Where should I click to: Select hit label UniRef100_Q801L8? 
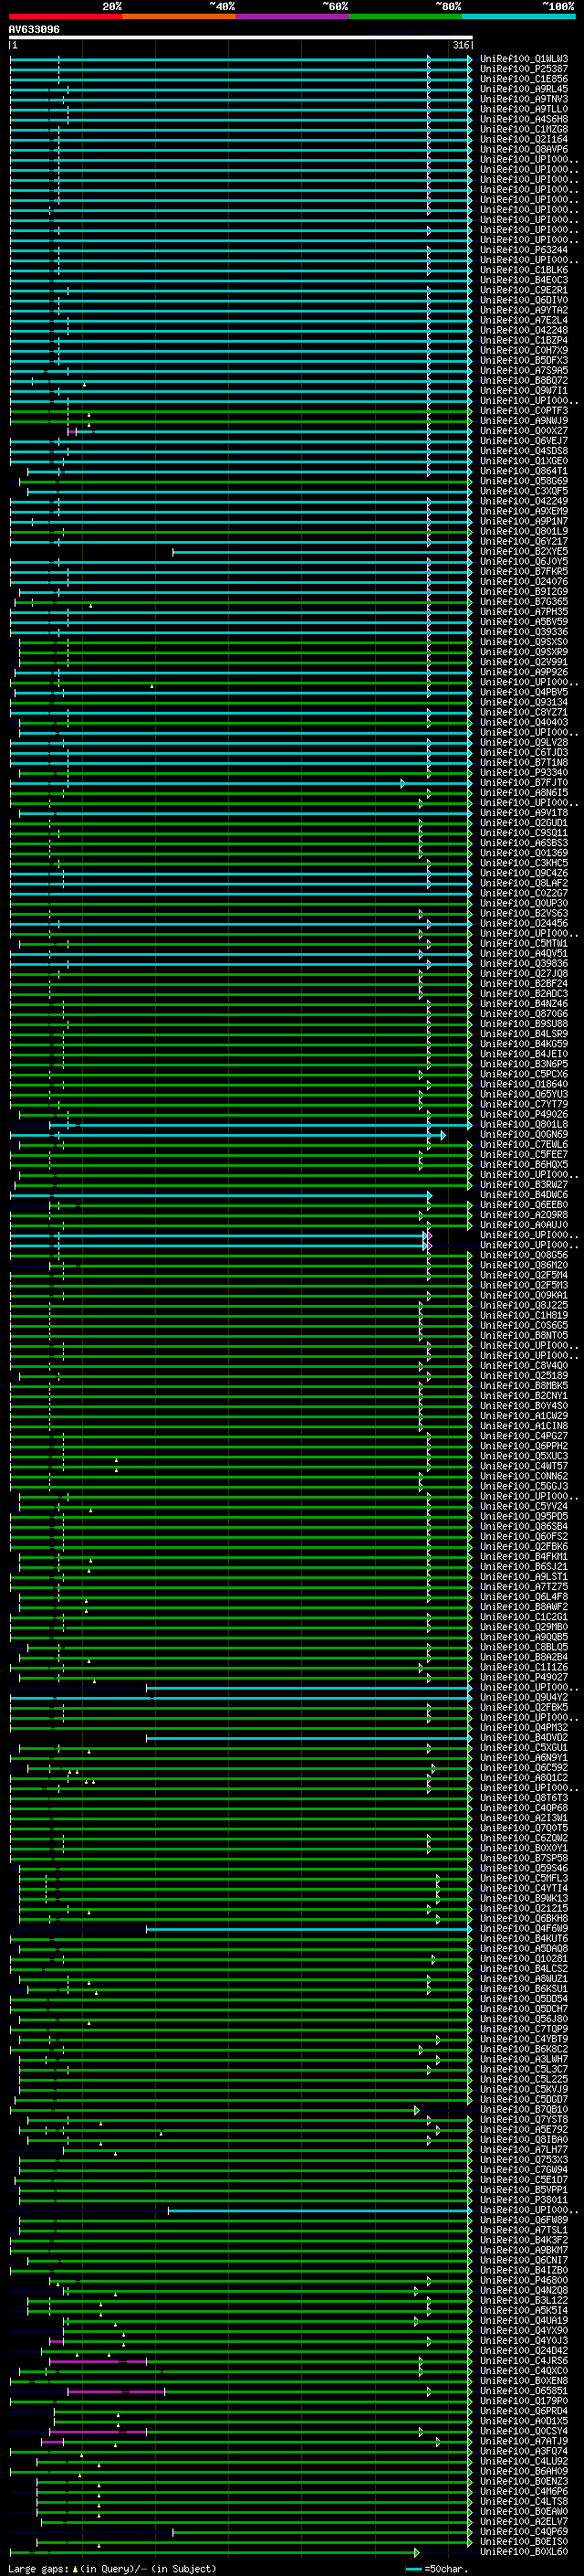pyautogui.click(x=524, y=1124)
